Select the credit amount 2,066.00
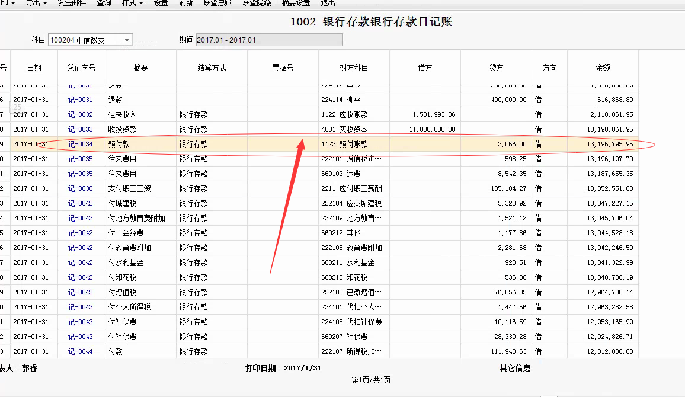The width and height of the screenshot is (685, 397). [x=497, y=144]
